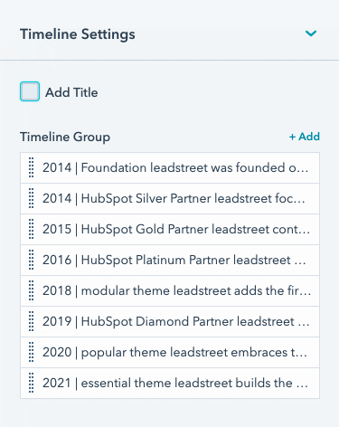Image resolution: width=339 pixels, height=427 pixels.
Task: Open the 2014 HubSpot Silver Partner entry
Action: 170,198
